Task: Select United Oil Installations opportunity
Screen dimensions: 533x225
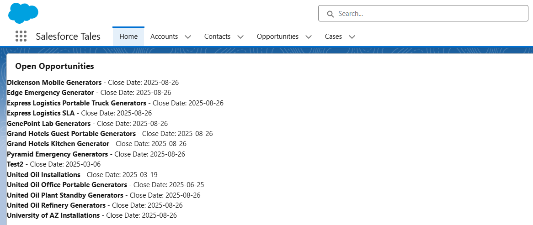Action: (x=43, y=175)
